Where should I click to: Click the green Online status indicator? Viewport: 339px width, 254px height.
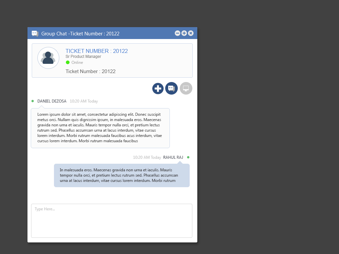pyautogui.click(x=68, y=63)
